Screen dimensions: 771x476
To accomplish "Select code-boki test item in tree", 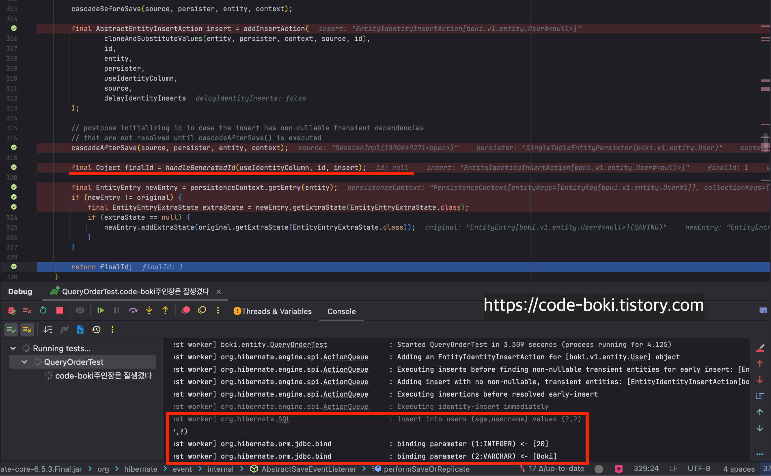I will click(x=103, y=375).
